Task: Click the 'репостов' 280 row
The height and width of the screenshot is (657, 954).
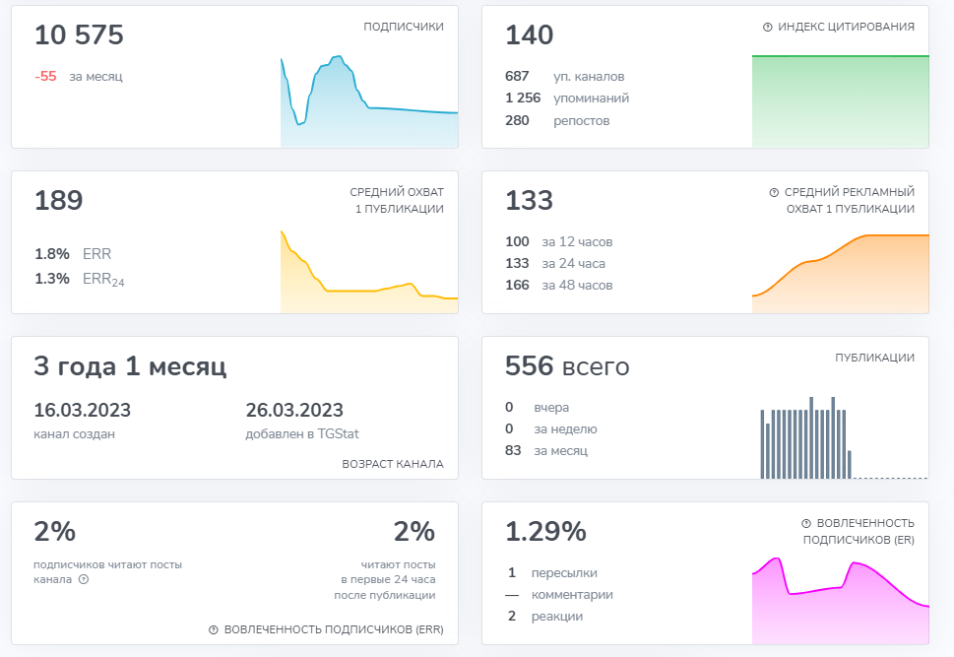Action: tap(557, 120)
